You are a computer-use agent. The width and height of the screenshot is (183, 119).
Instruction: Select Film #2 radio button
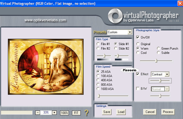click(98, 48)
